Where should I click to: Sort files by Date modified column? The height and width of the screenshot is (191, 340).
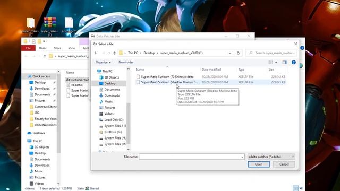211,70
